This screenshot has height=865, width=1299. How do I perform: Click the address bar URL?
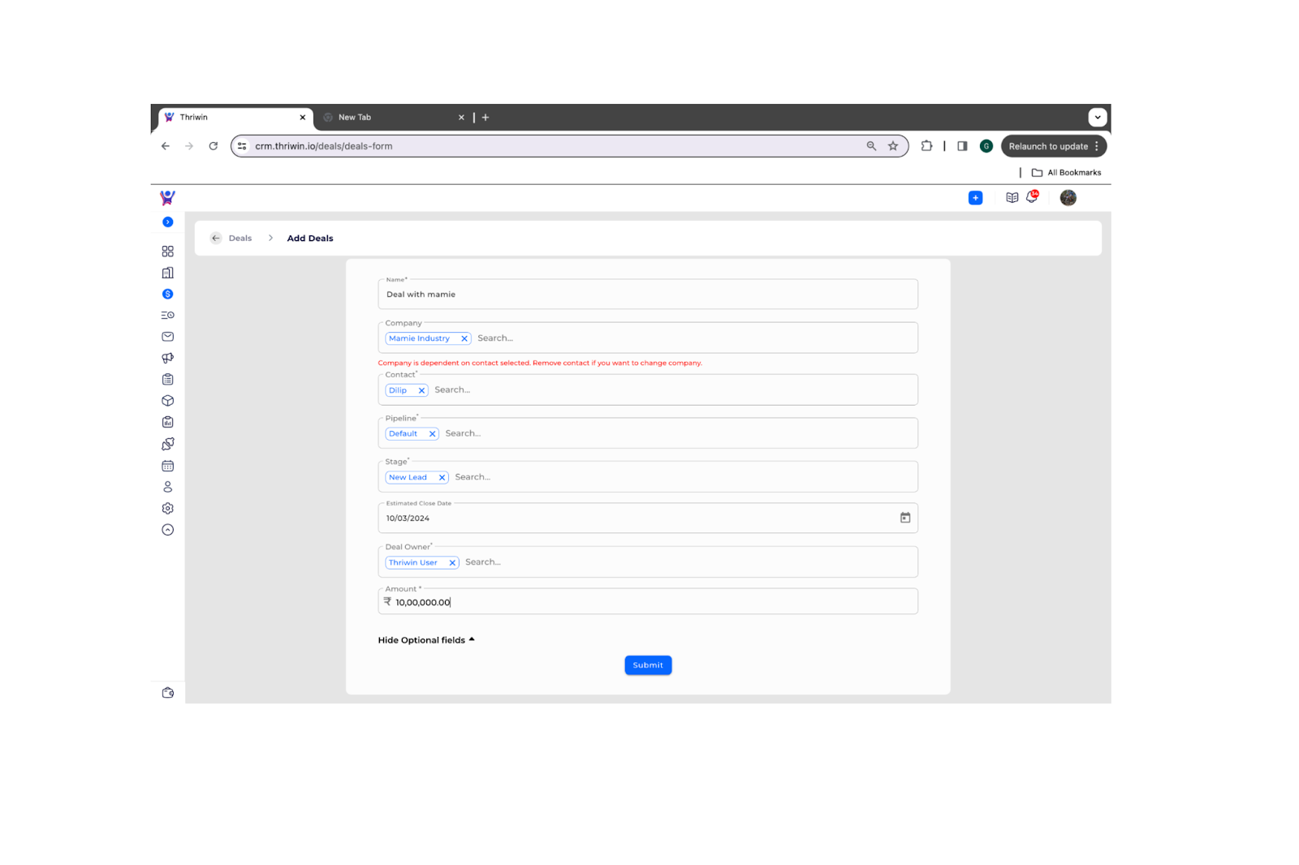pyautogui.click(x=324, y=146)
